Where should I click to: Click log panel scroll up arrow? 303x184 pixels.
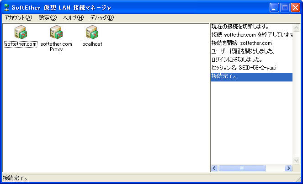297,28
